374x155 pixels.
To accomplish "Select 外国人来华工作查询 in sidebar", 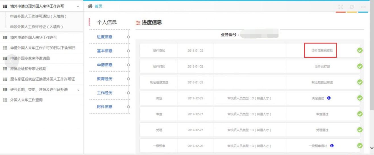I will pyautogui.click(x=26, y=100).
